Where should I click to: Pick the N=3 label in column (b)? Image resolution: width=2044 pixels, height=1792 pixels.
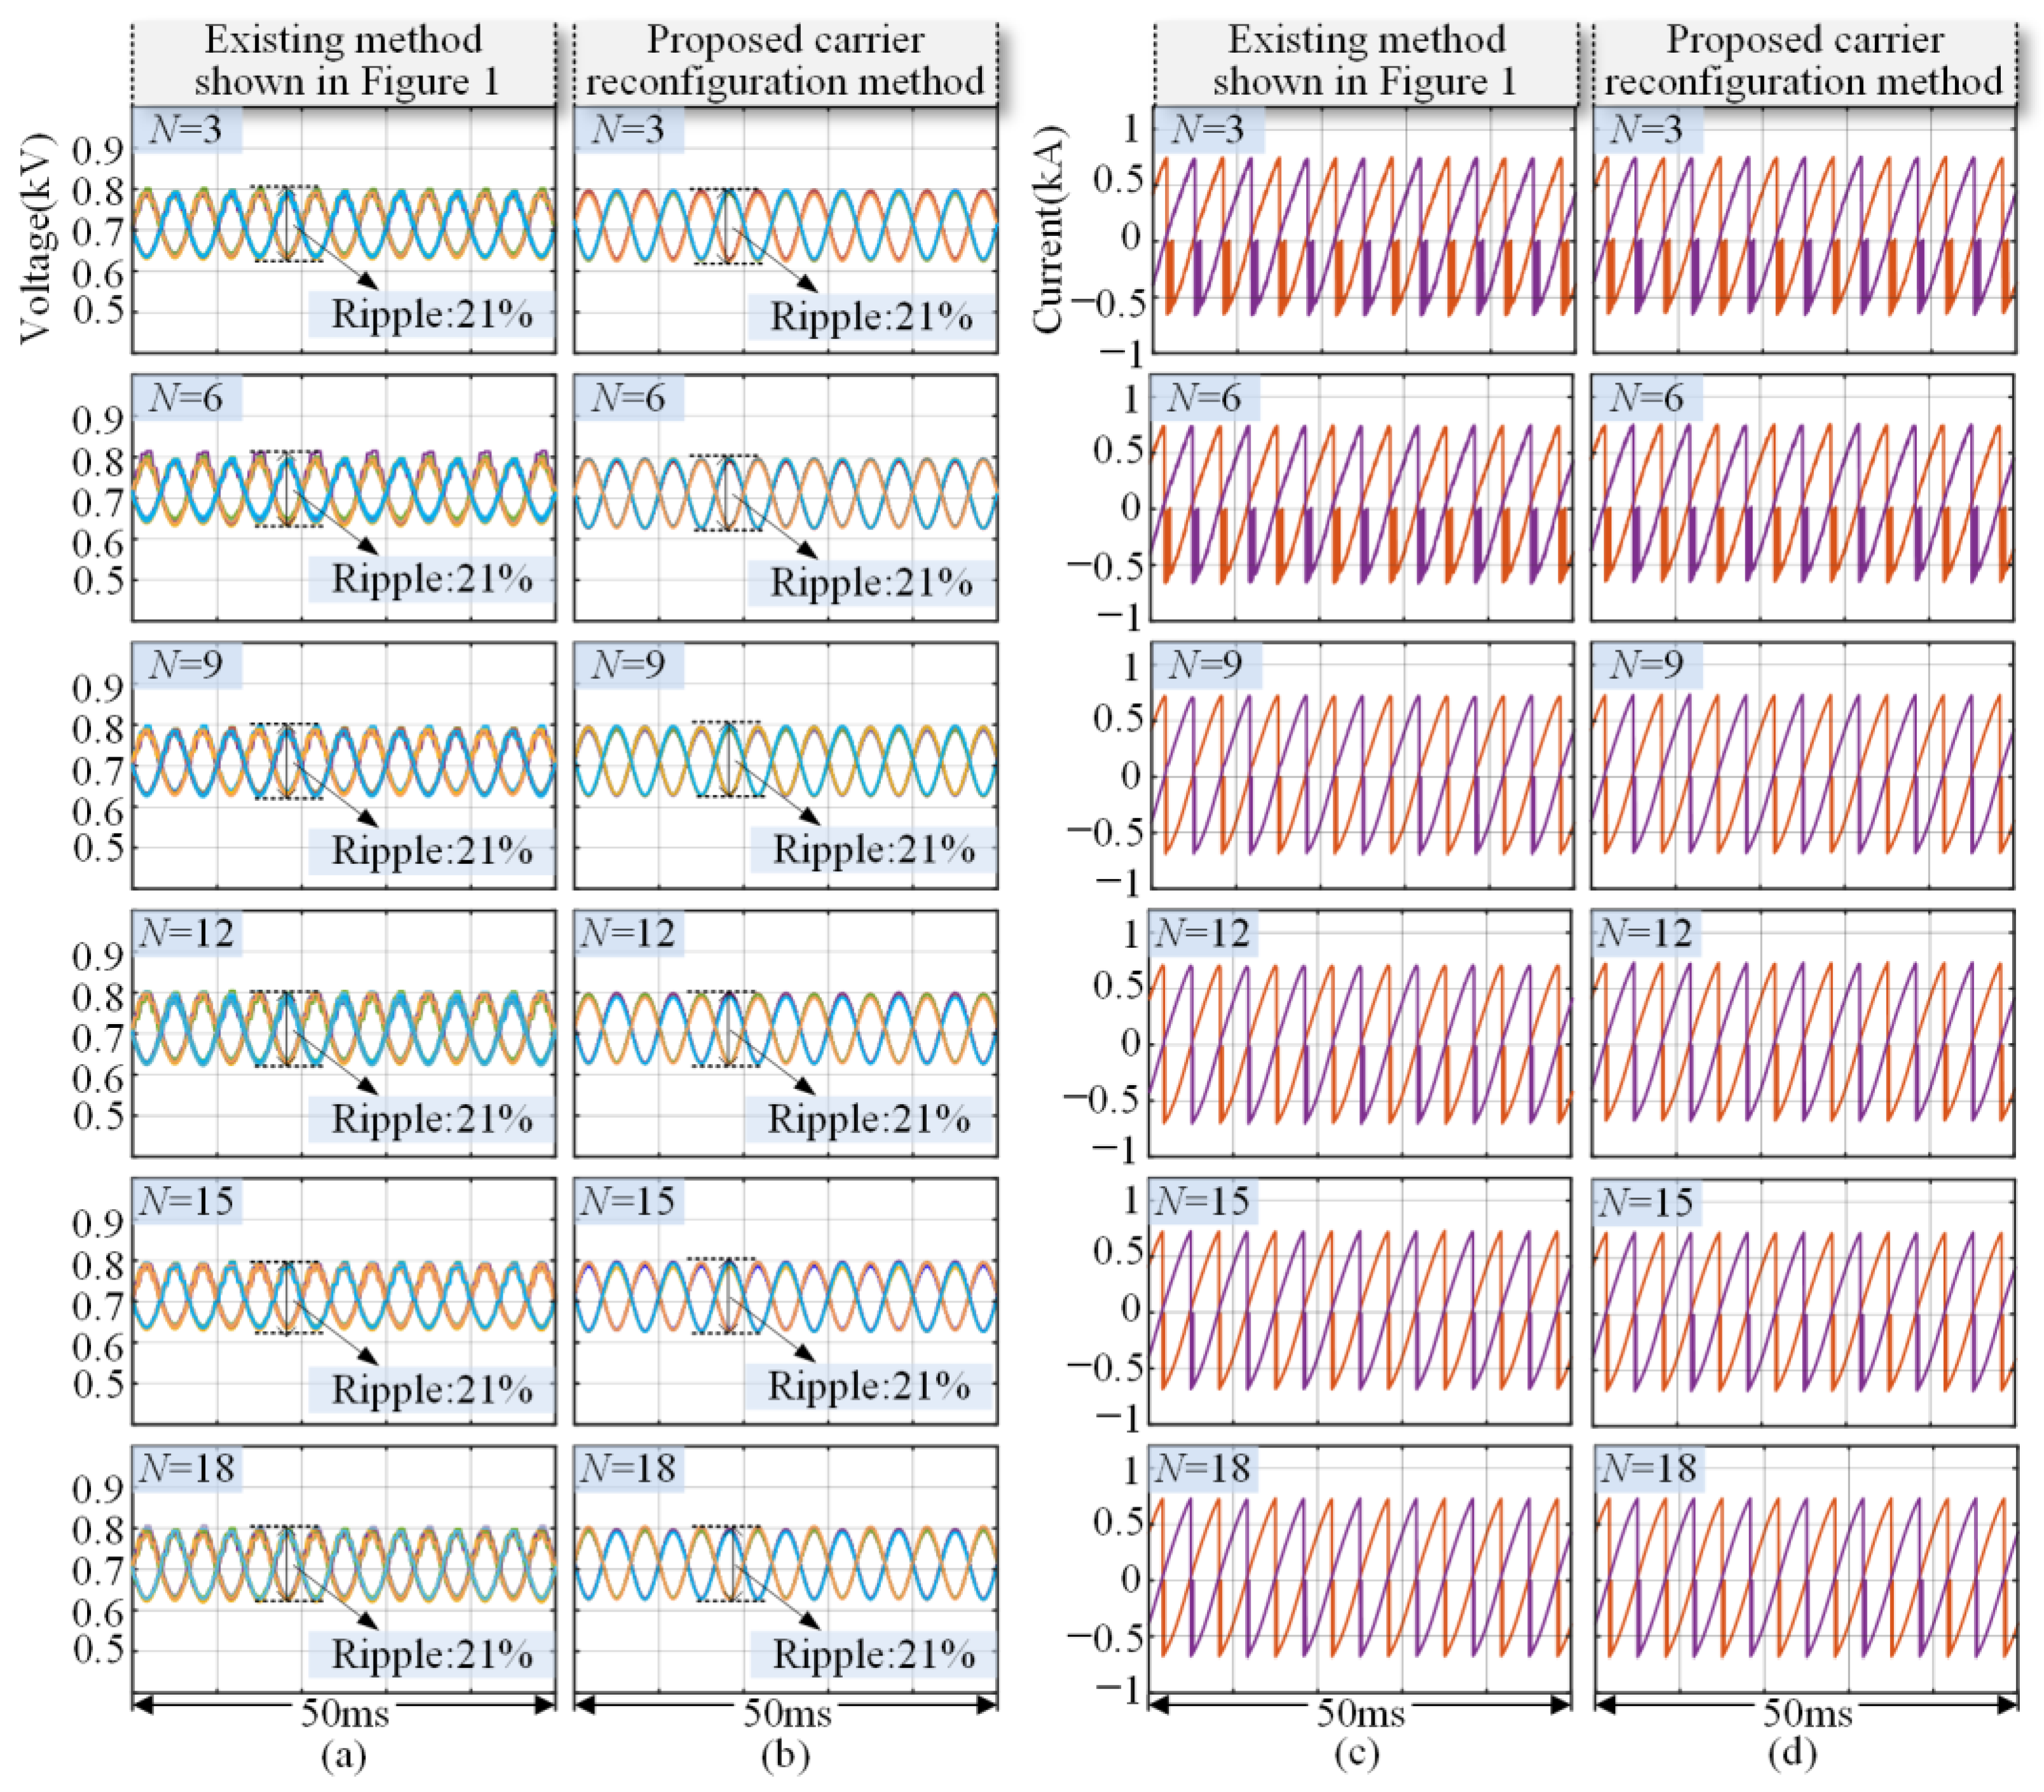coord(628,129)
